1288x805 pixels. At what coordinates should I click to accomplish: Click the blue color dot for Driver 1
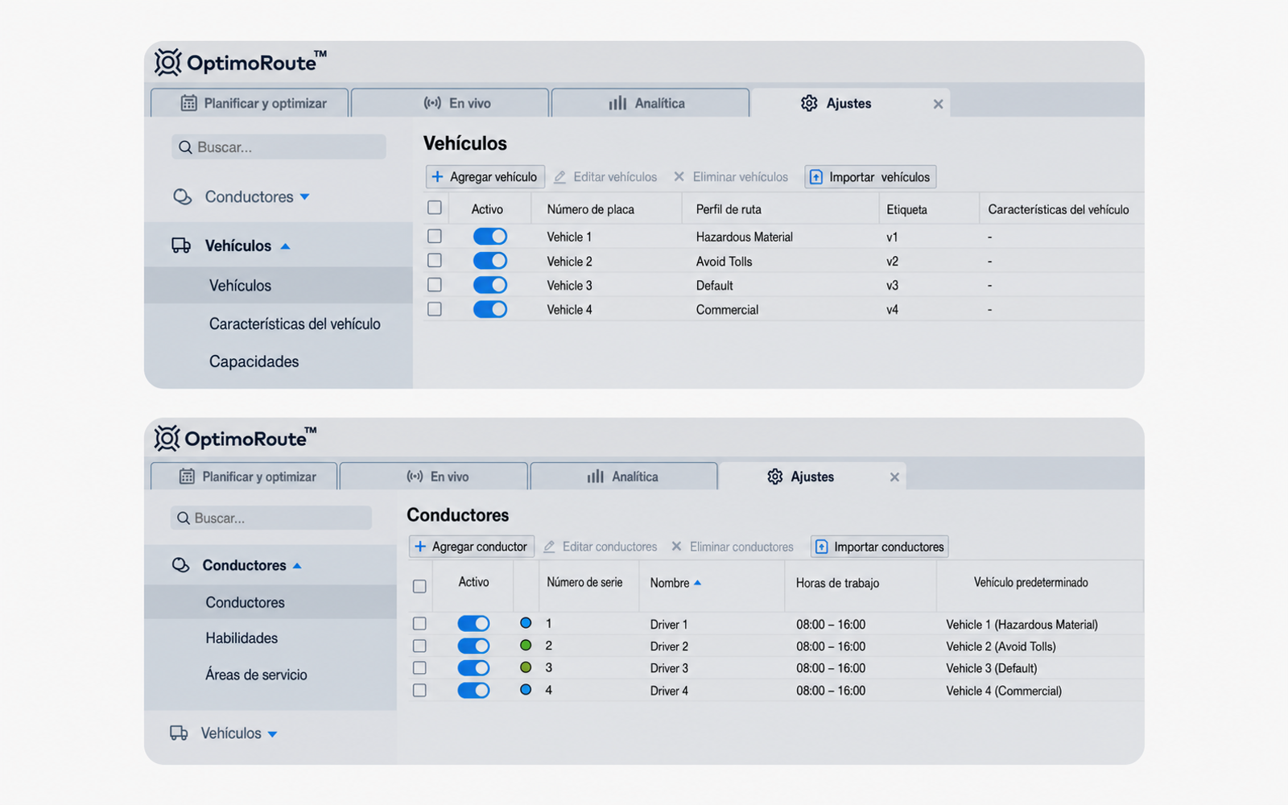[526, 623]
